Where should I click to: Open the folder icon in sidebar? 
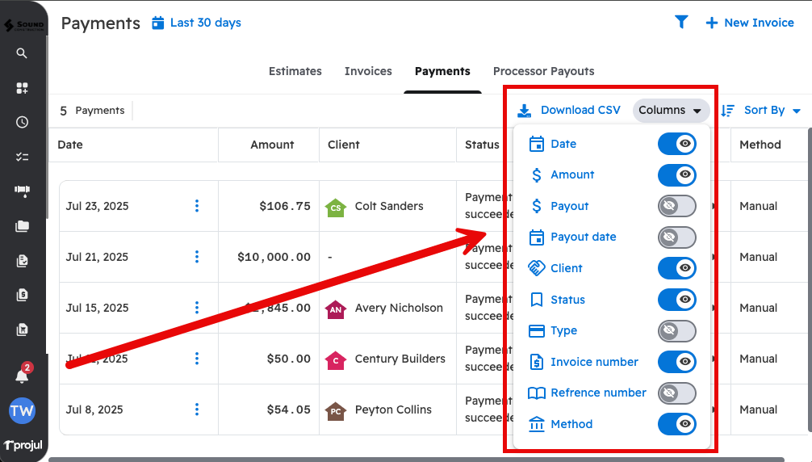tap(22, 226)
